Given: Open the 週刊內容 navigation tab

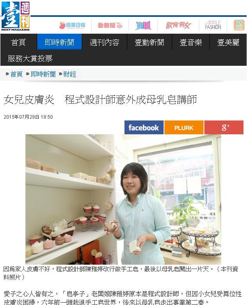Looking at the screenshot, I should pyautogui.click(x=105, y=42).
